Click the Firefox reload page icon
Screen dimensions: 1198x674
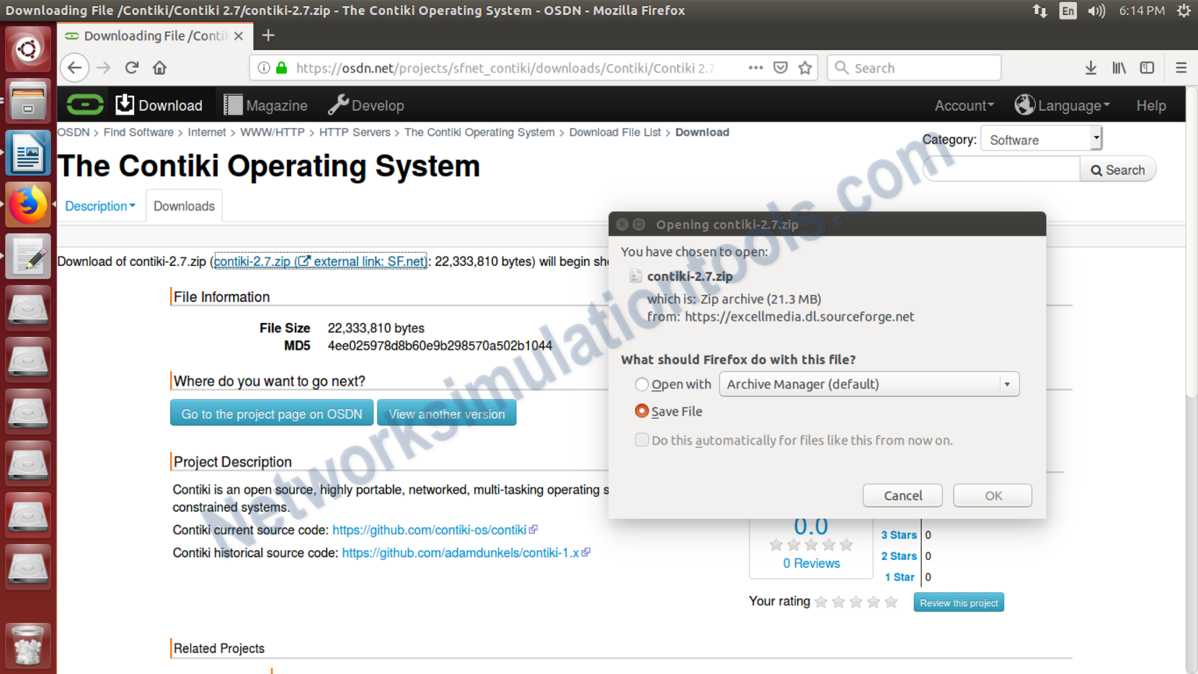132,68
